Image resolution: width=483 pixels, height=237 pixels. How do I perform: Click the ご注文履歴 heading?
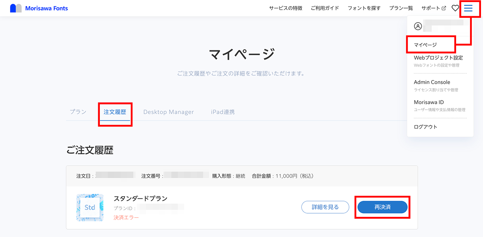tap(90, 150)
